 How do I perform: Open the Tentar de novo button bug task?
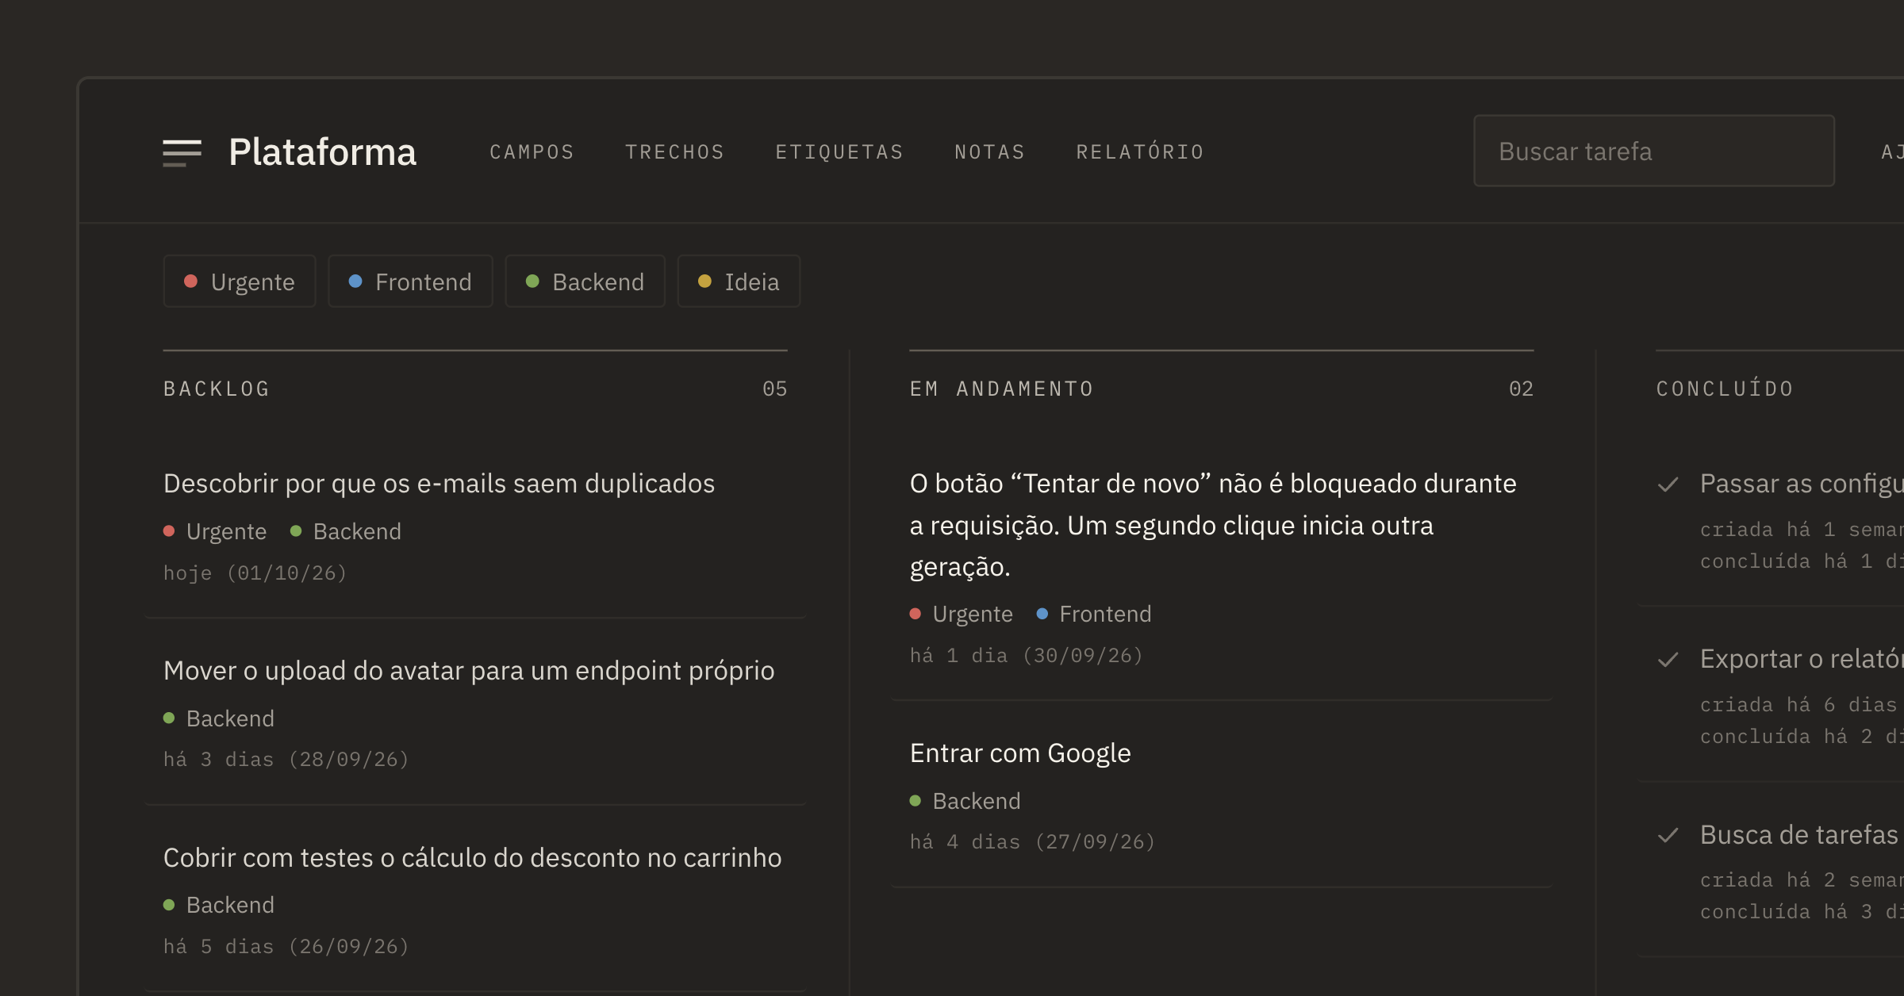coord(1213,525)
